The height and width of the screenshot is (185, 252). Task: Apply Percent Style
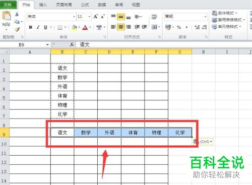[179, 27]
